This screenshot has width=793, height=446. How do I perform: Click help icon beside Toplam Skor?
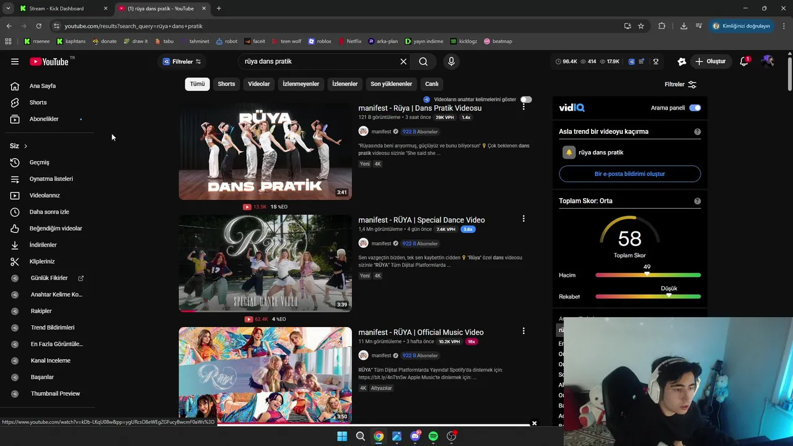pyautogui.click(x=698, y=201)
